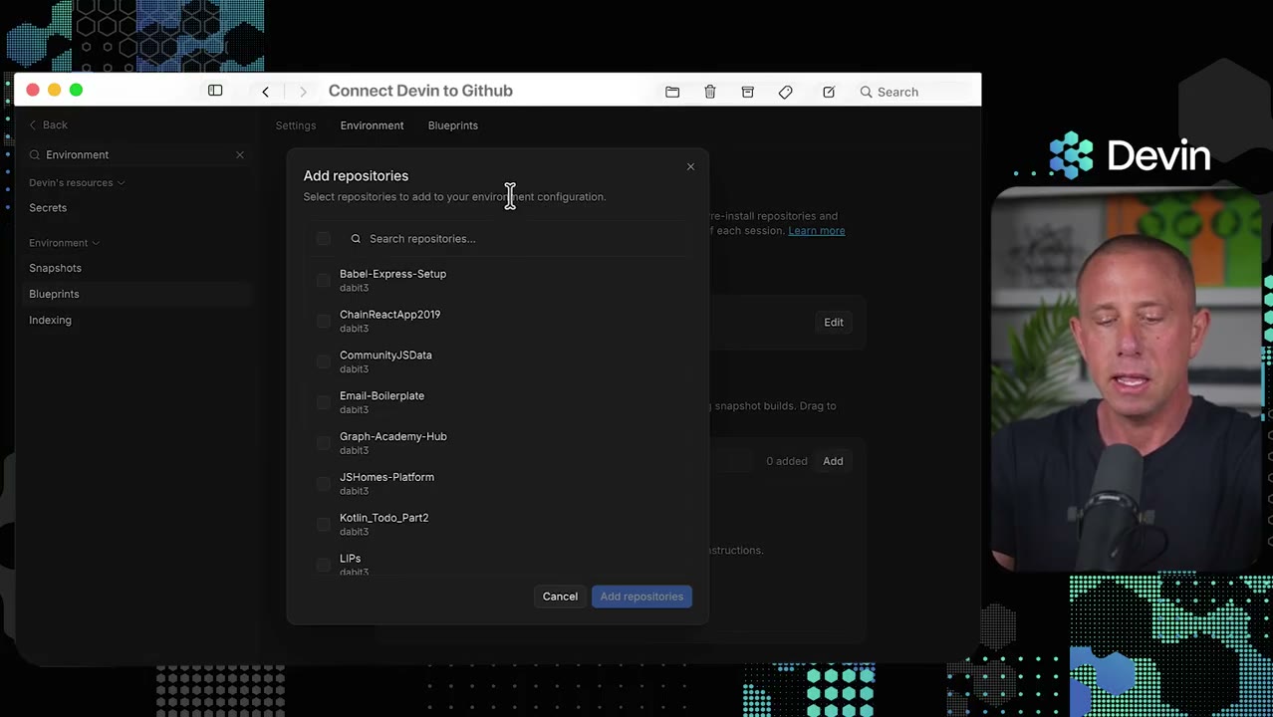The height and width of the screenshot is (717, 1273).
Task: Open Snapshots in sidebar
Action: pos(55,268)
